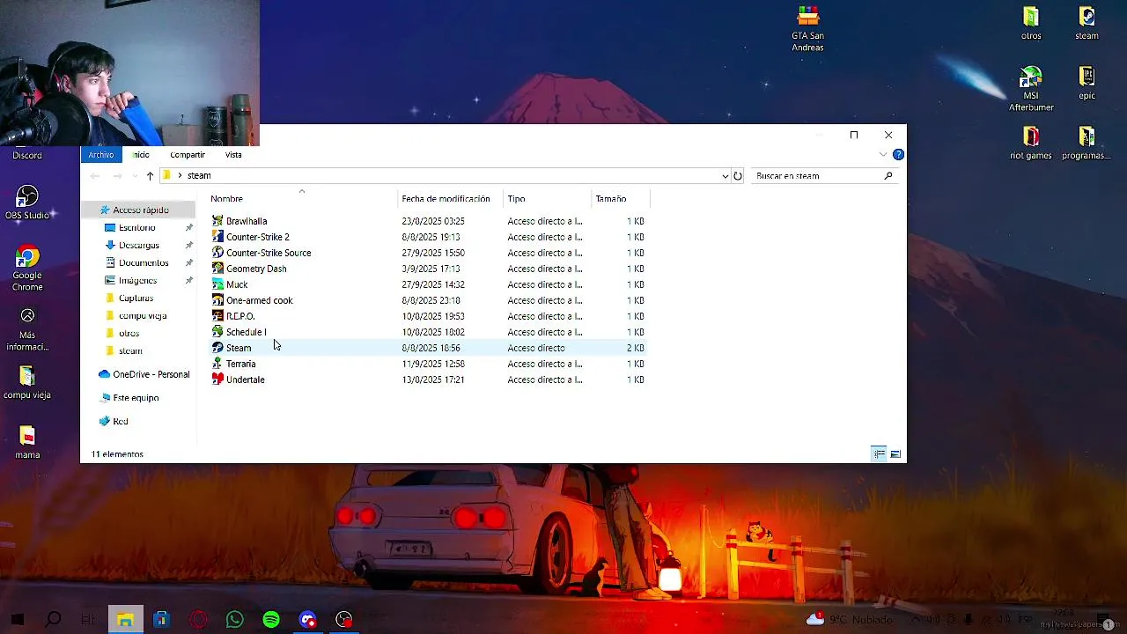Select the otros desktop folder icon
1127x634 pixels.
(1031, 24)
